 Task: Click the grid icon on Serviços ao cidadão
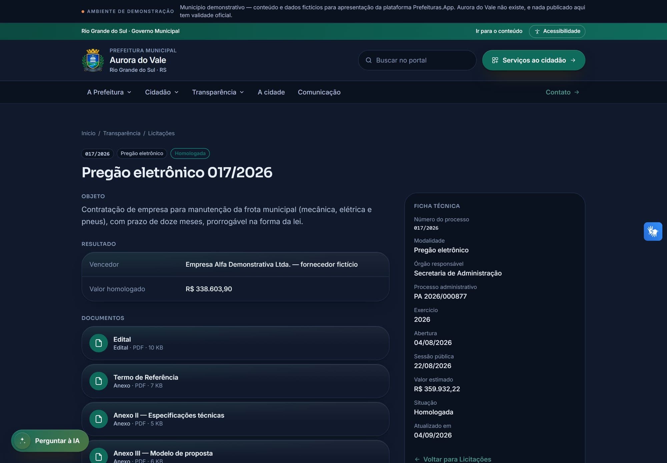click(x=495, y=60)
